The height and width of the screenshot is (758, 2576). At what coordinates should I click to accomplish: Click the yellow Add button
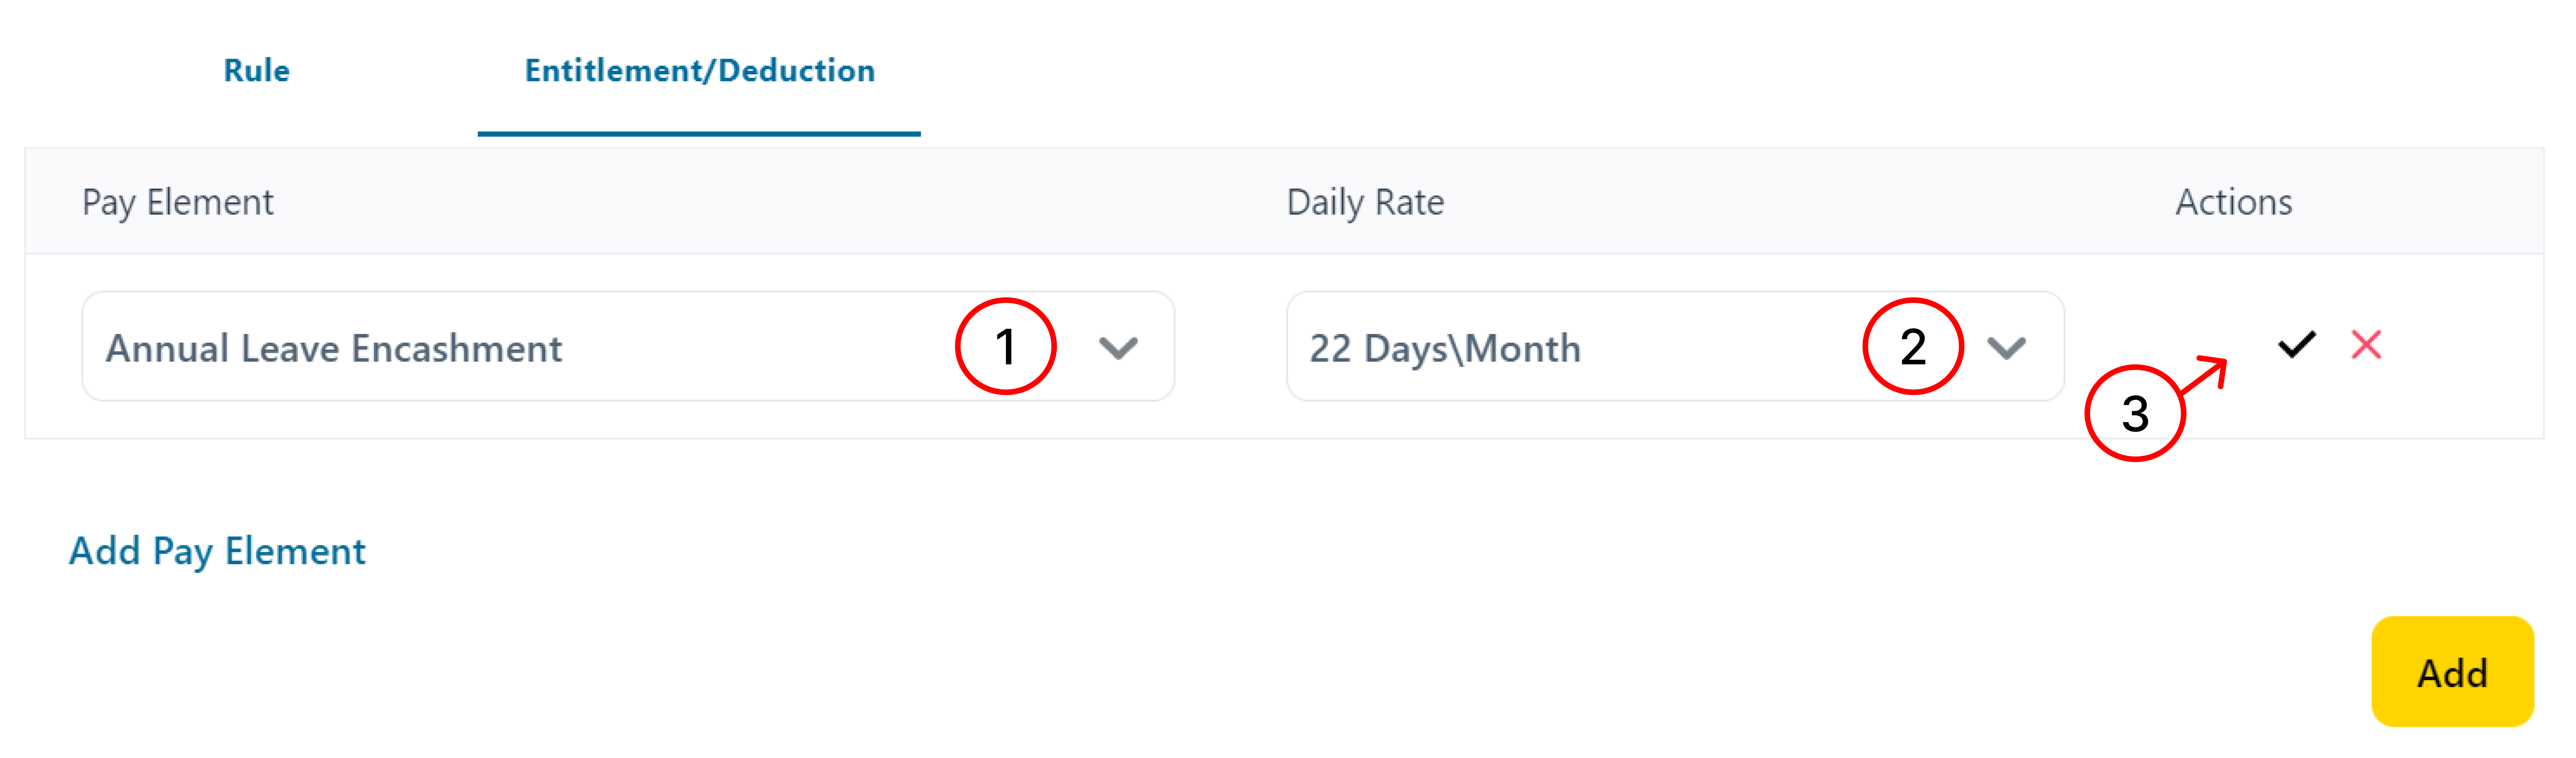2452,672
